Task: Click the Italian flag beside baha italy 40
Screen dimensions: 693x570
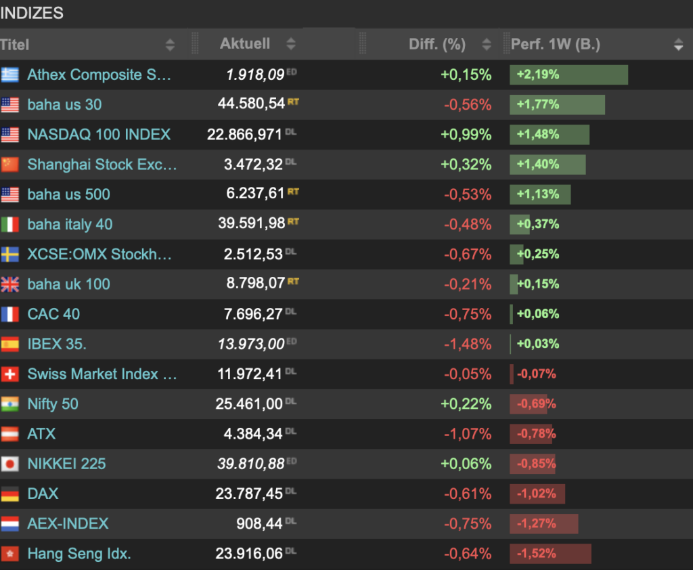Action: click(x=9, y=225)
